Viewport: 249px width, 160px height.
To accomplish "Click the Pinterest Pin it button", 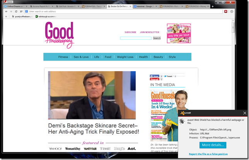I will coord(154,80).
